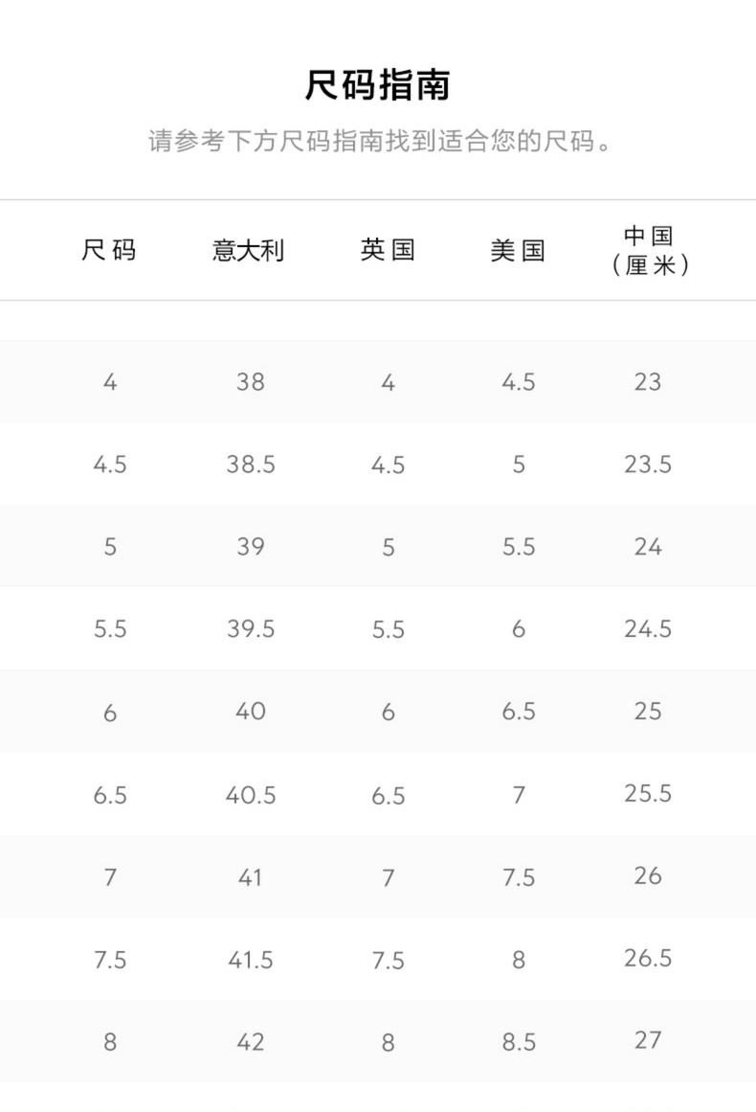Select the 意大利 column header

click(x=249, y=251)
